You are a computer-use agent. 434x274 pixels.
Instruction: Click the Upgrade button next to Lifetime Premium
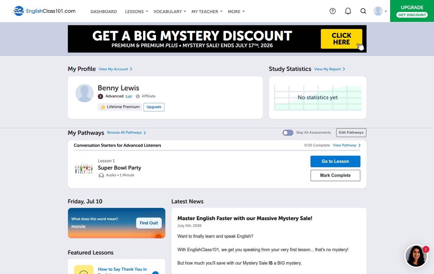tap(154, 107)
